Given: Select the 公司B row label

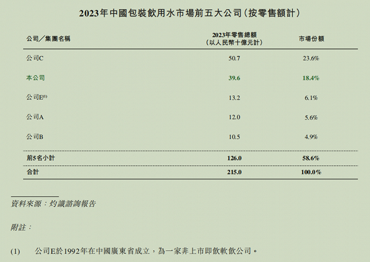Looking at the screenshot, I should click(x=35, y=137).
